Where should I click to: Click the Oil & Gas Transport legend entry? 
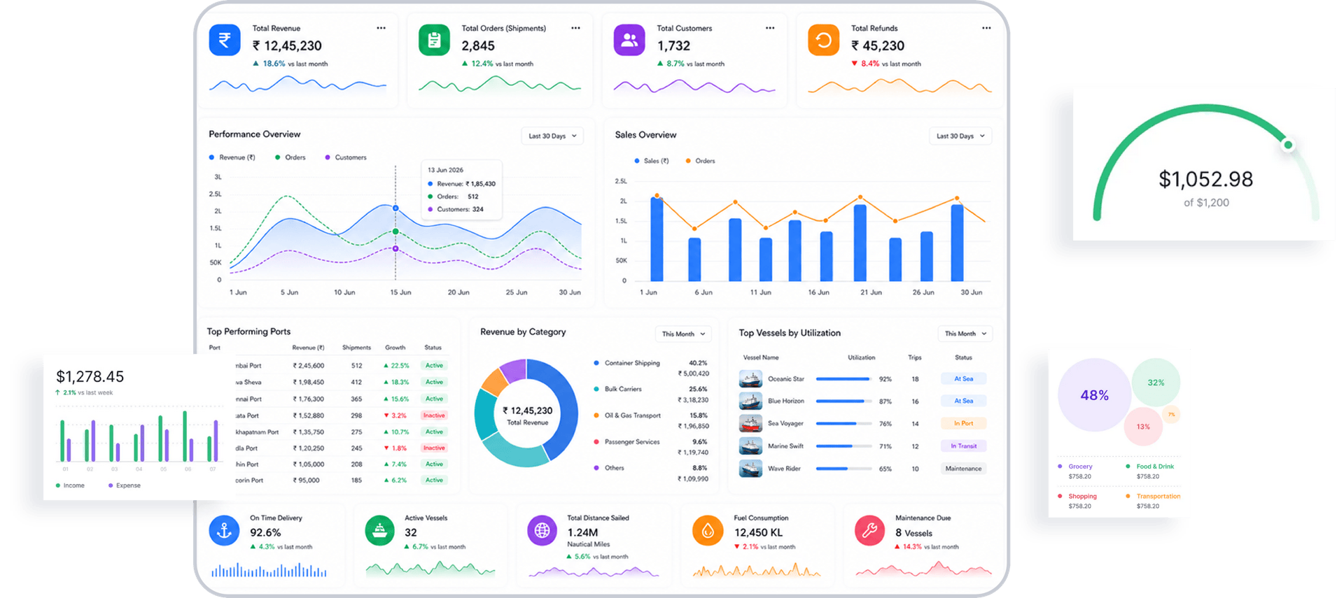(x=627, y=415)
